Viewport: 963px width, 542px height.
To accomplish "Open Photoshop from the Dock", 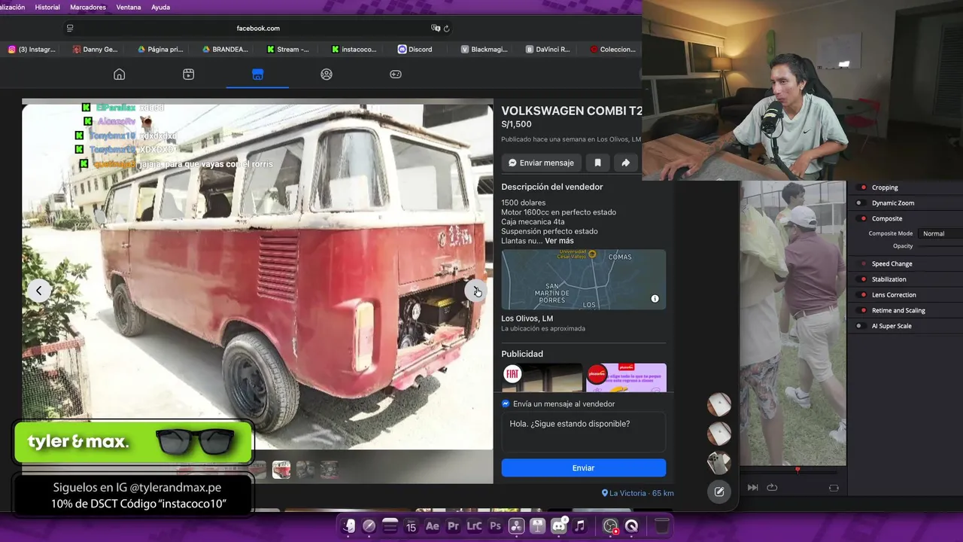I will (495, 526).
